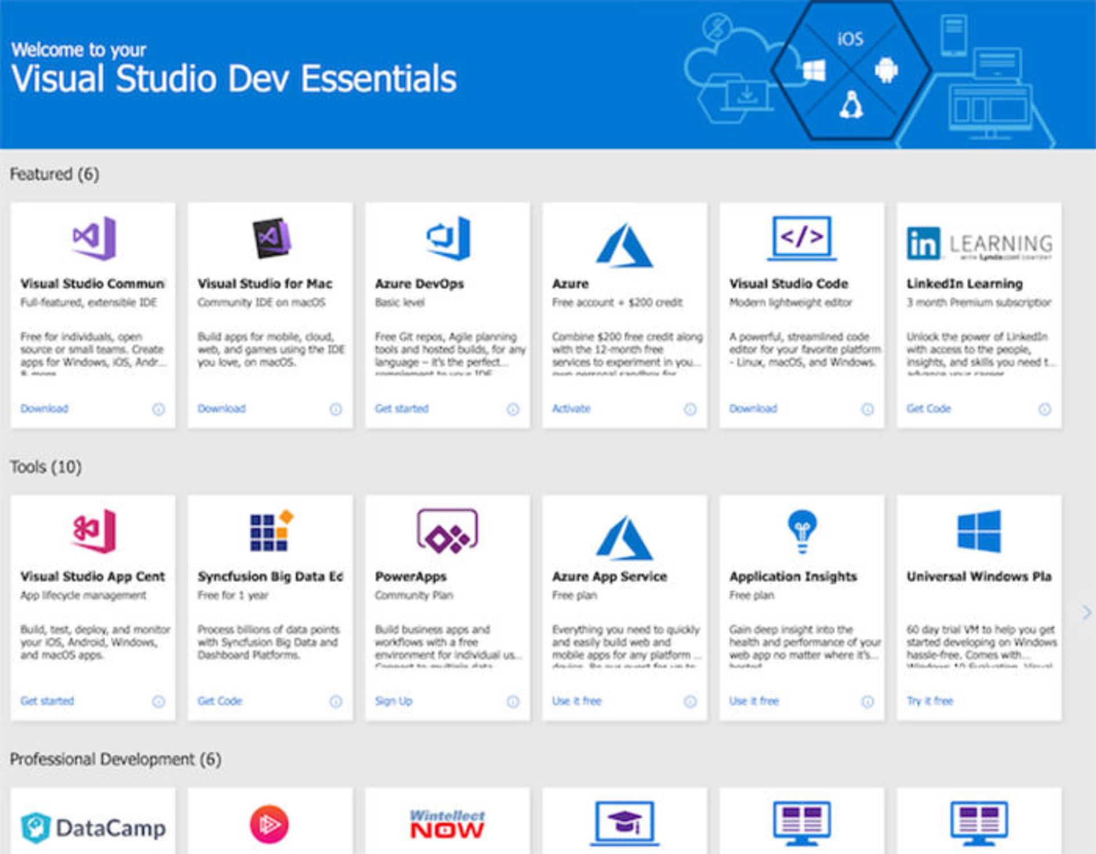Click the Visual Studio App Center icon
Screen dimensions: 1096x854
tap(94, 531)
